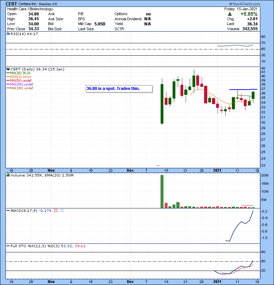Click the High value 36.45
This screenshot has width=274, height=285.
point(34,19)
